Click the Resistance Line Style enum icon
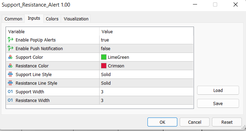Image resolution: width=246 pixels, height=131 pixels. [10, 83]
